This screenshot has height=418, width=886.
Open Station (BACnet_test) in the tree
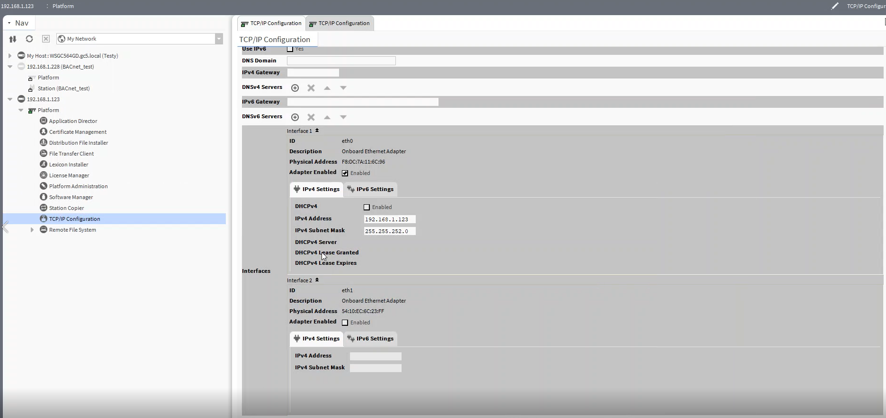click(x=63, y=88)
